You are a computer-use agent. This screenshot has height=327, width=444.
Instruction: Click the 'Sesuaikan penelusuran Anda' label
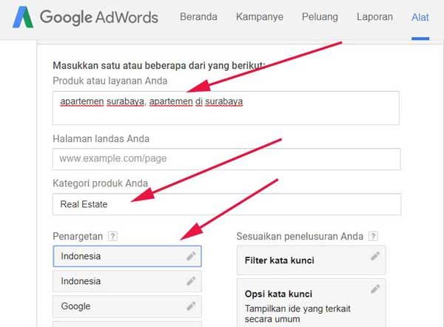pyautogui.click(x=300, y=236)
